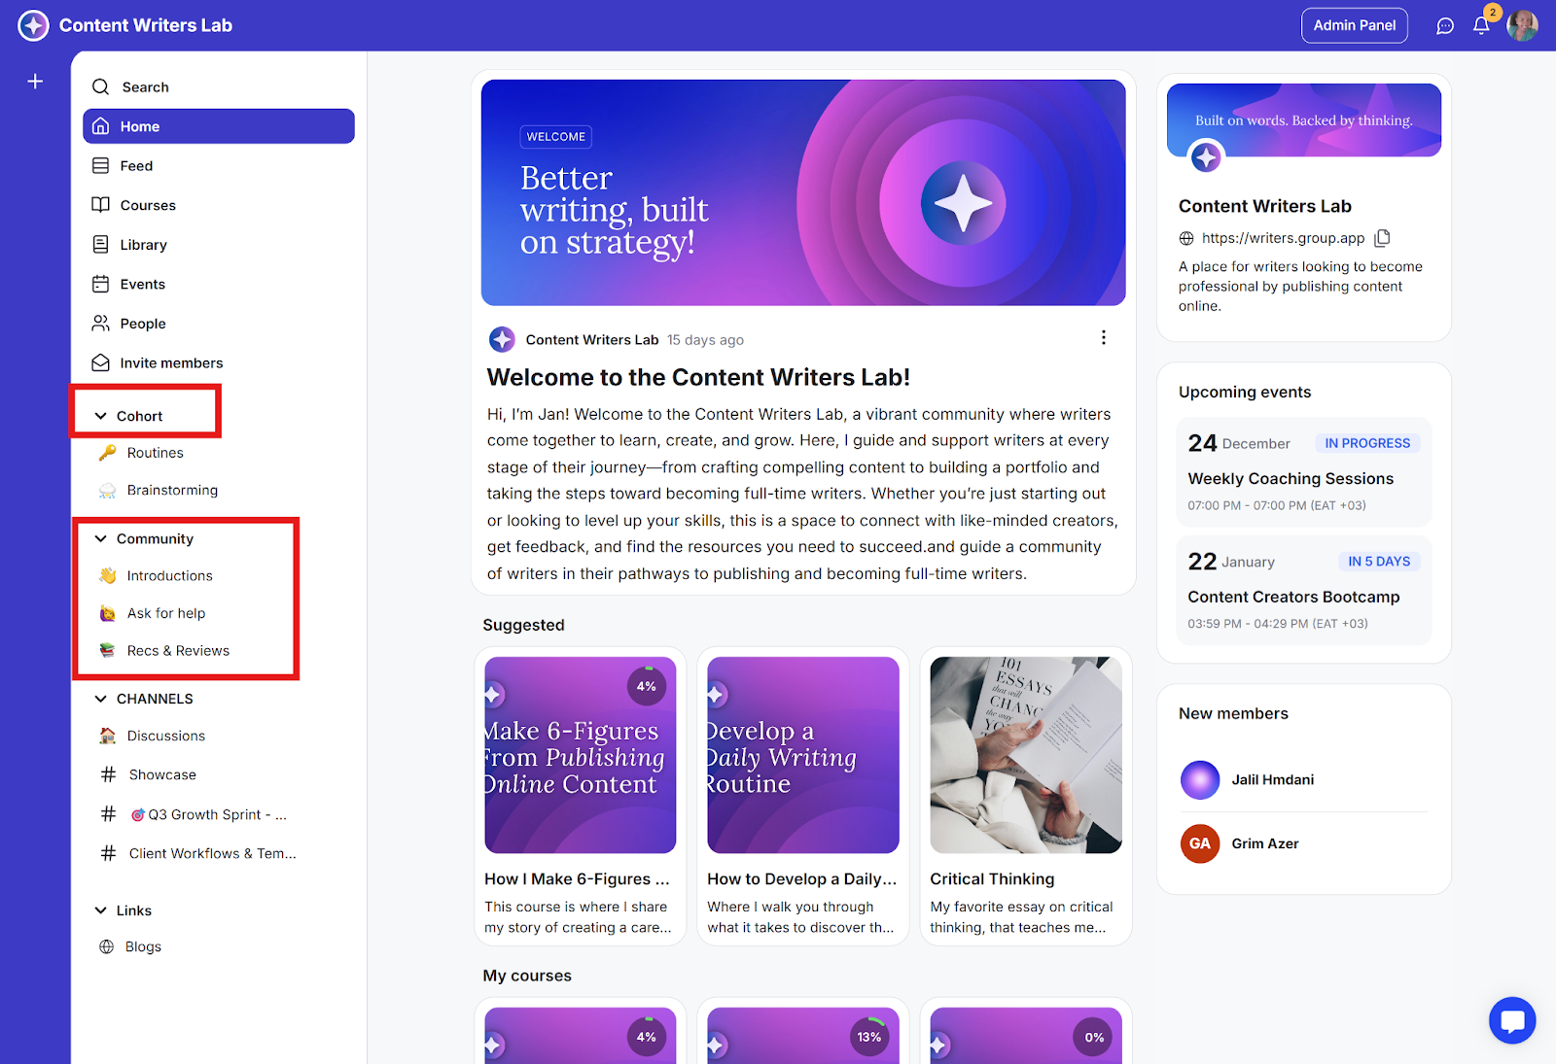Open the welcome banner image
The image size is (1556, 1064).
pos(803,192)
